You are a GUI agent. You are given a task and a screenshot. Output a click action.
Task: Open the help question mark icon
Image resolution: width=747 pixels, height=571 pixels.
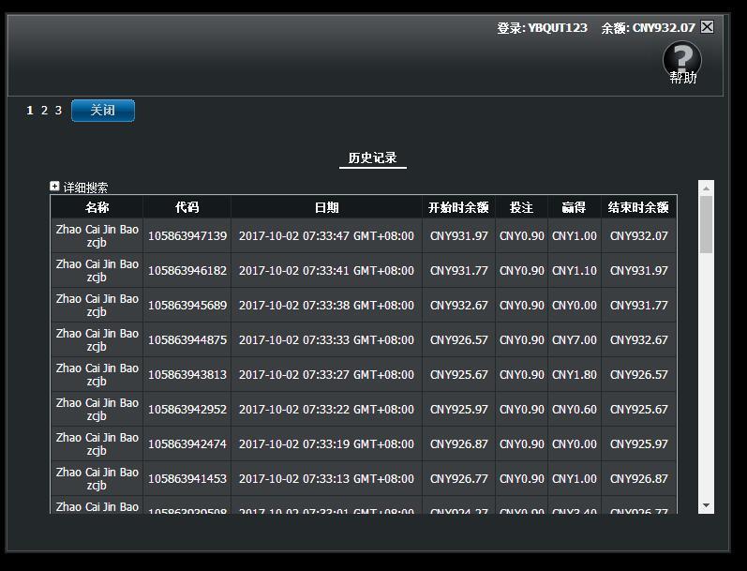[681, 60]
